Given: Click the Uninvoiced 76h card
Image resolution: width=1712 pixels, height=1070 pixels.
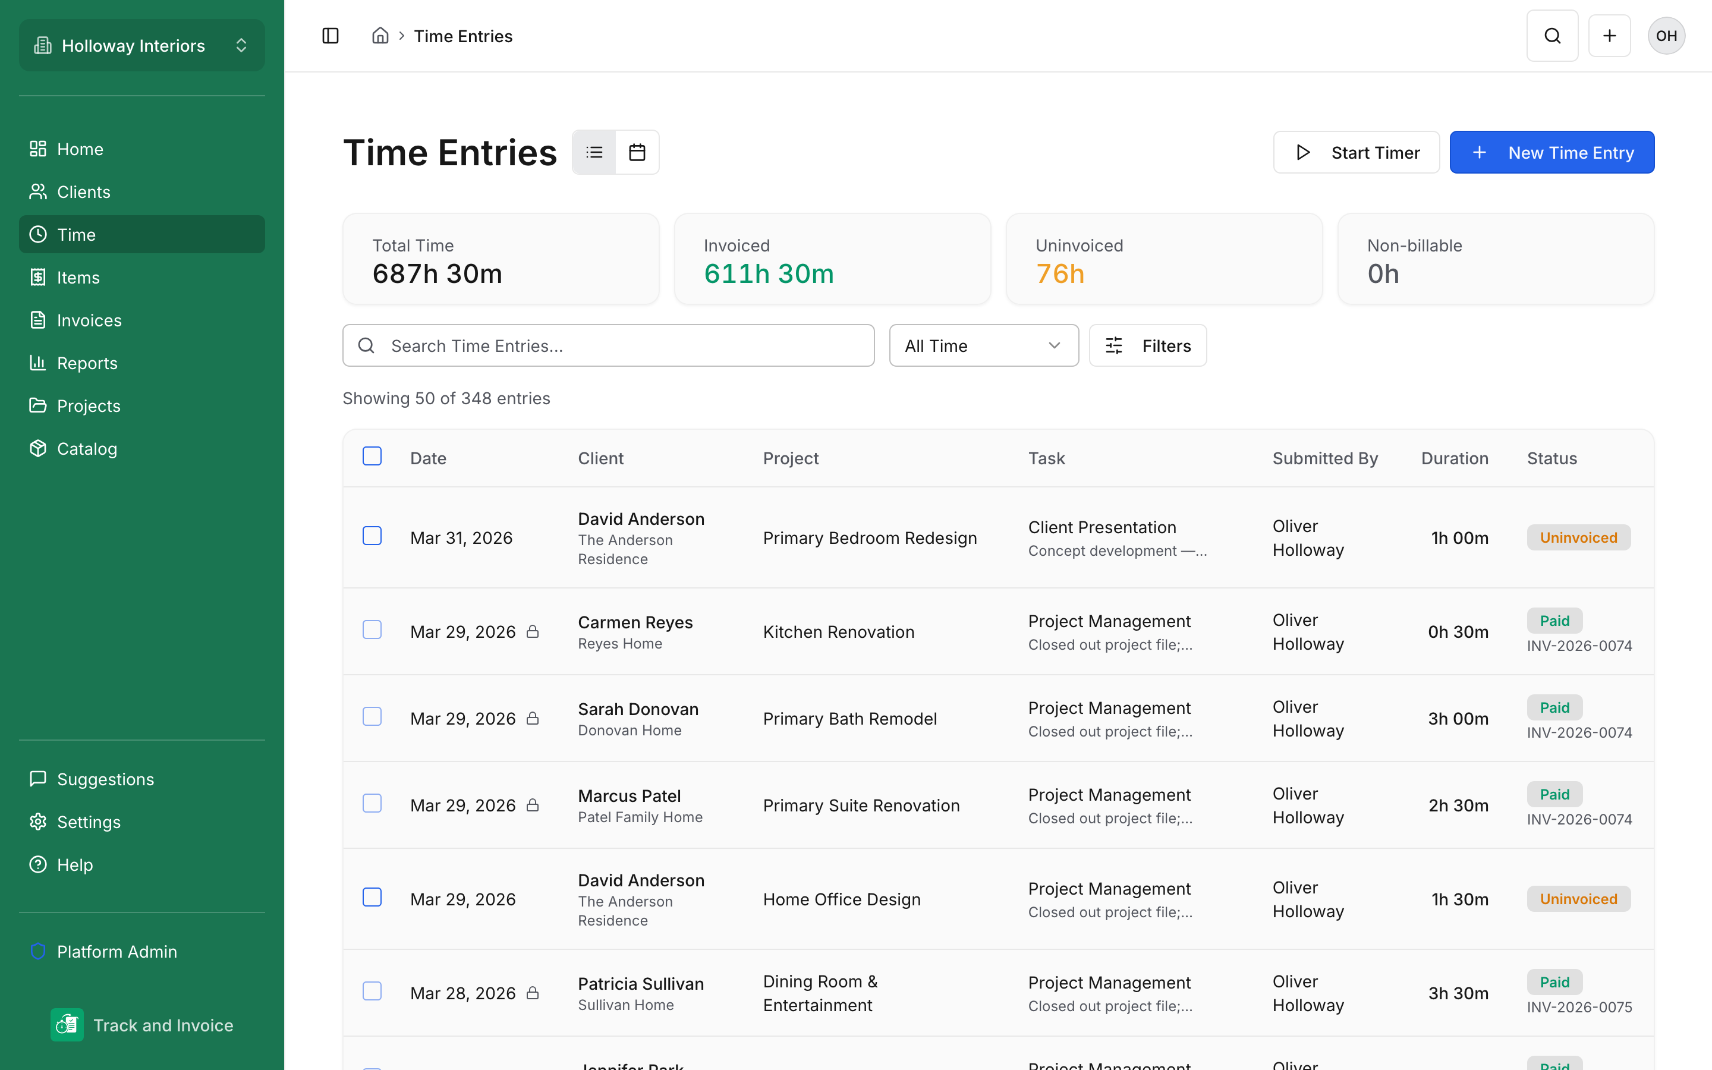Looking at the screenshot, I should click(1164, 259).
